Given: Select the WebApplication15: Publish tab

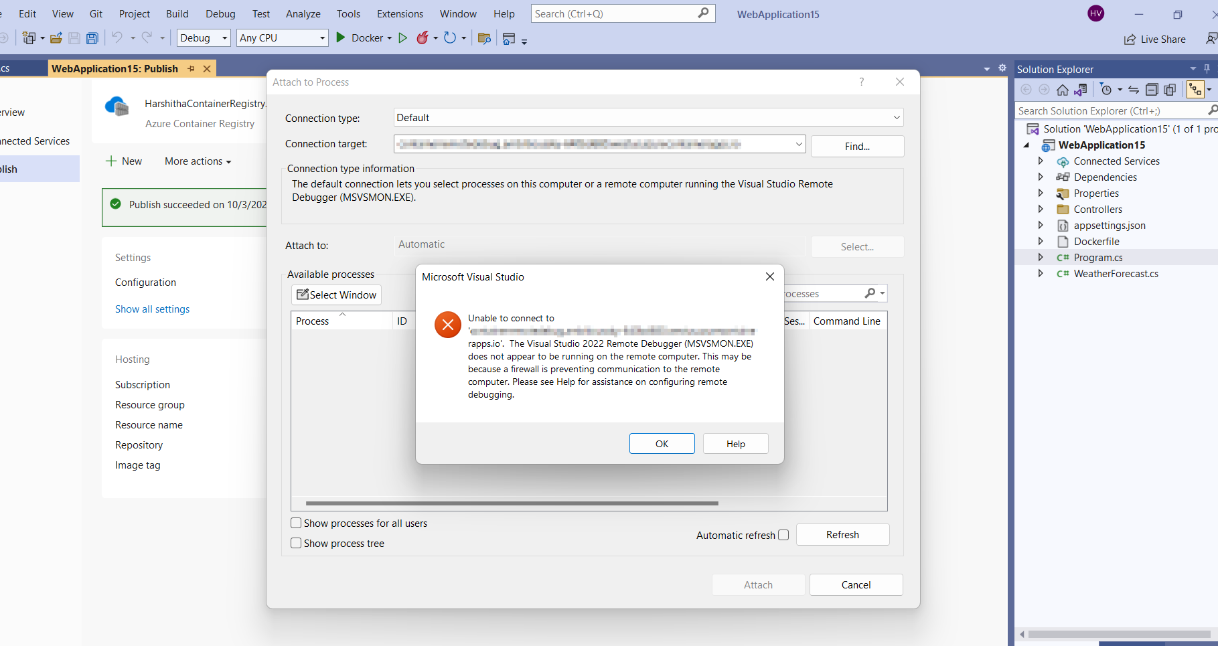Looking at the screenshot, I should (115, 68).
